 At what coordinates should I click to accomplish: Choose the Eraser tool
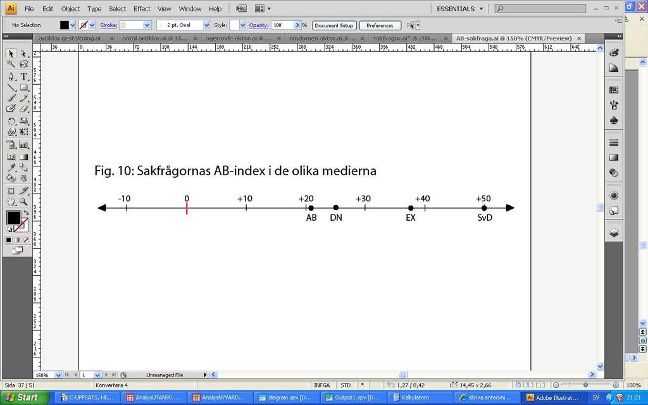coord(23,108)
